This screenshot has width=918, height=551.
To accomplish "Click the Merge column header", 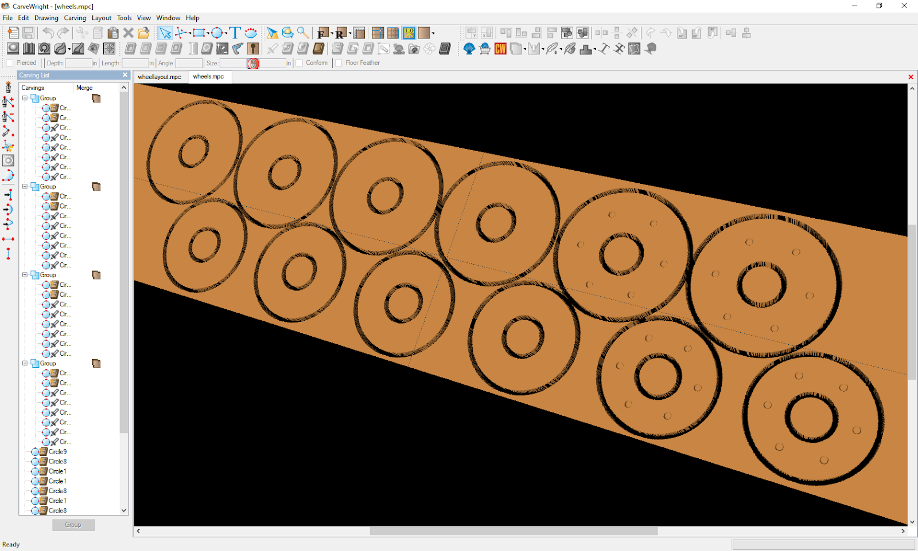I will coord(84,88).
